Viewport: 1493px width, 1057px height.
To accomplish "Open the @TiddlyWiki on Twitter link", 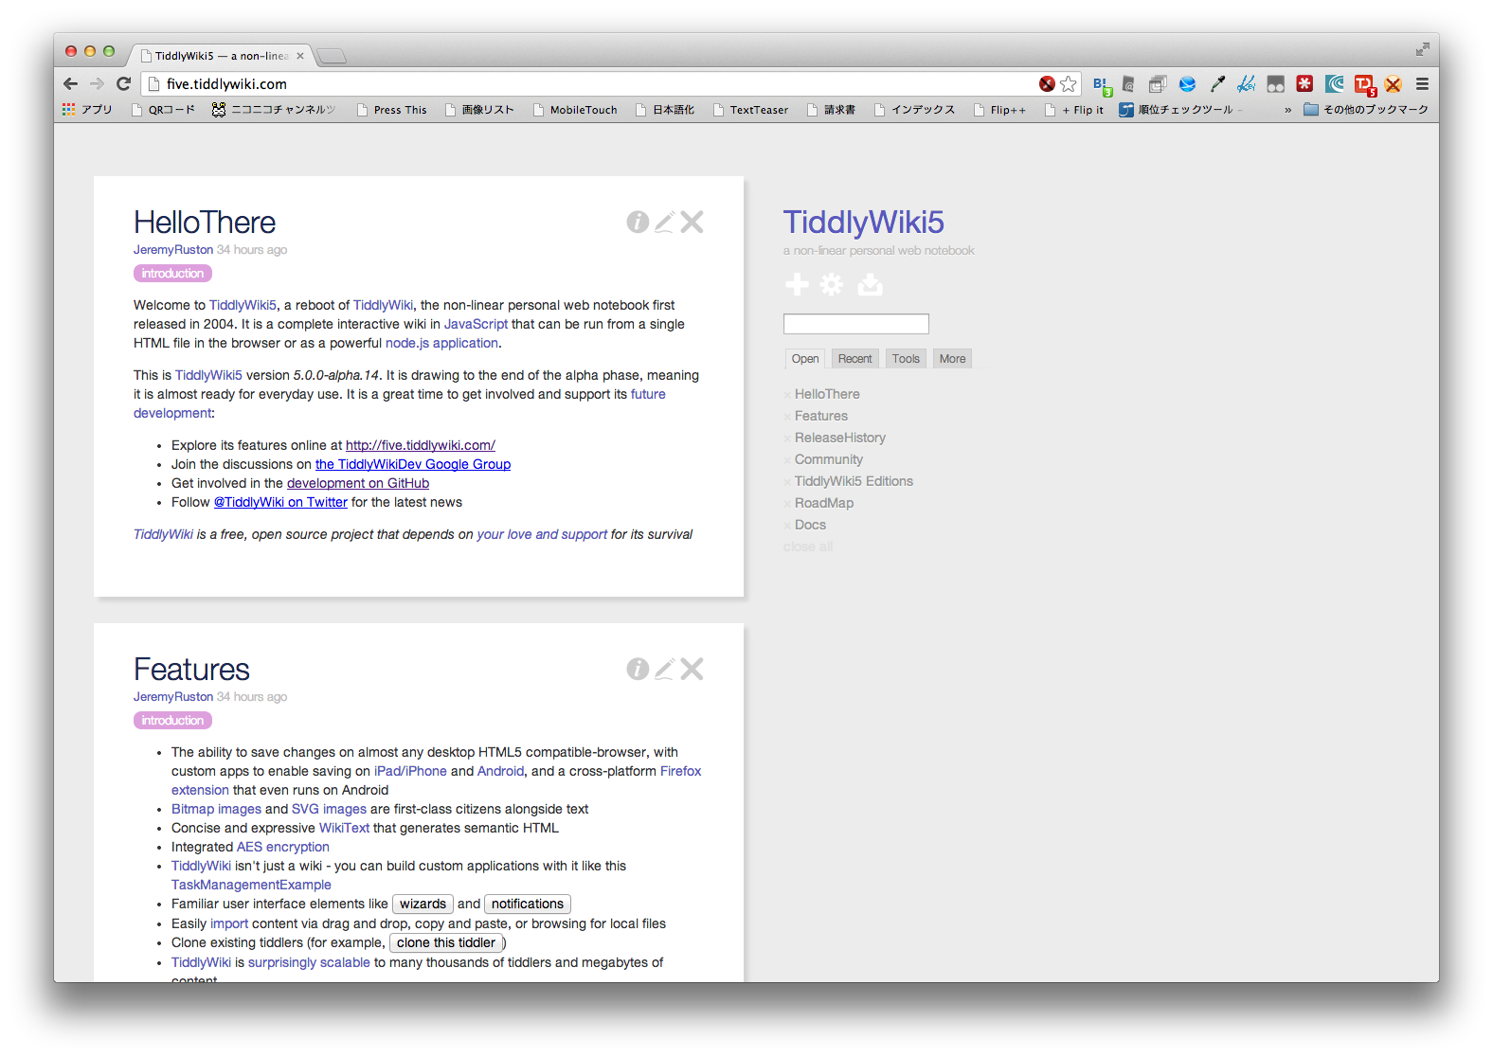I will pos(280,502).
